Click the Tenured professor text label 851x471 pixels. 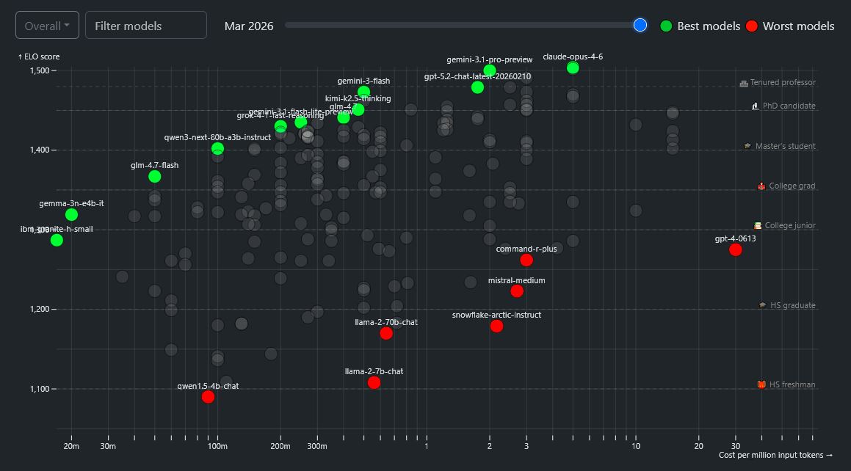click(783, 82)
